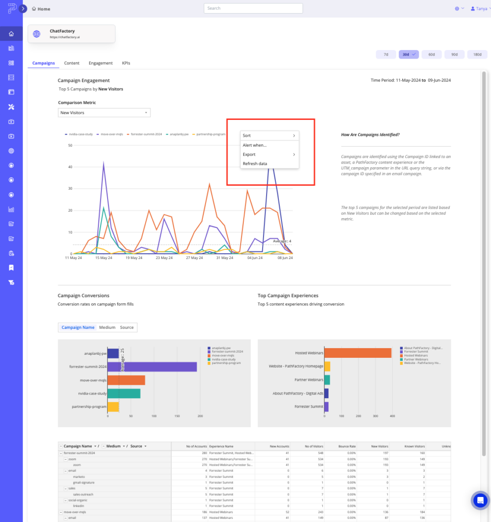Switch to the Campaigns tab
This screenshot has width=491, height=522.
44,63
